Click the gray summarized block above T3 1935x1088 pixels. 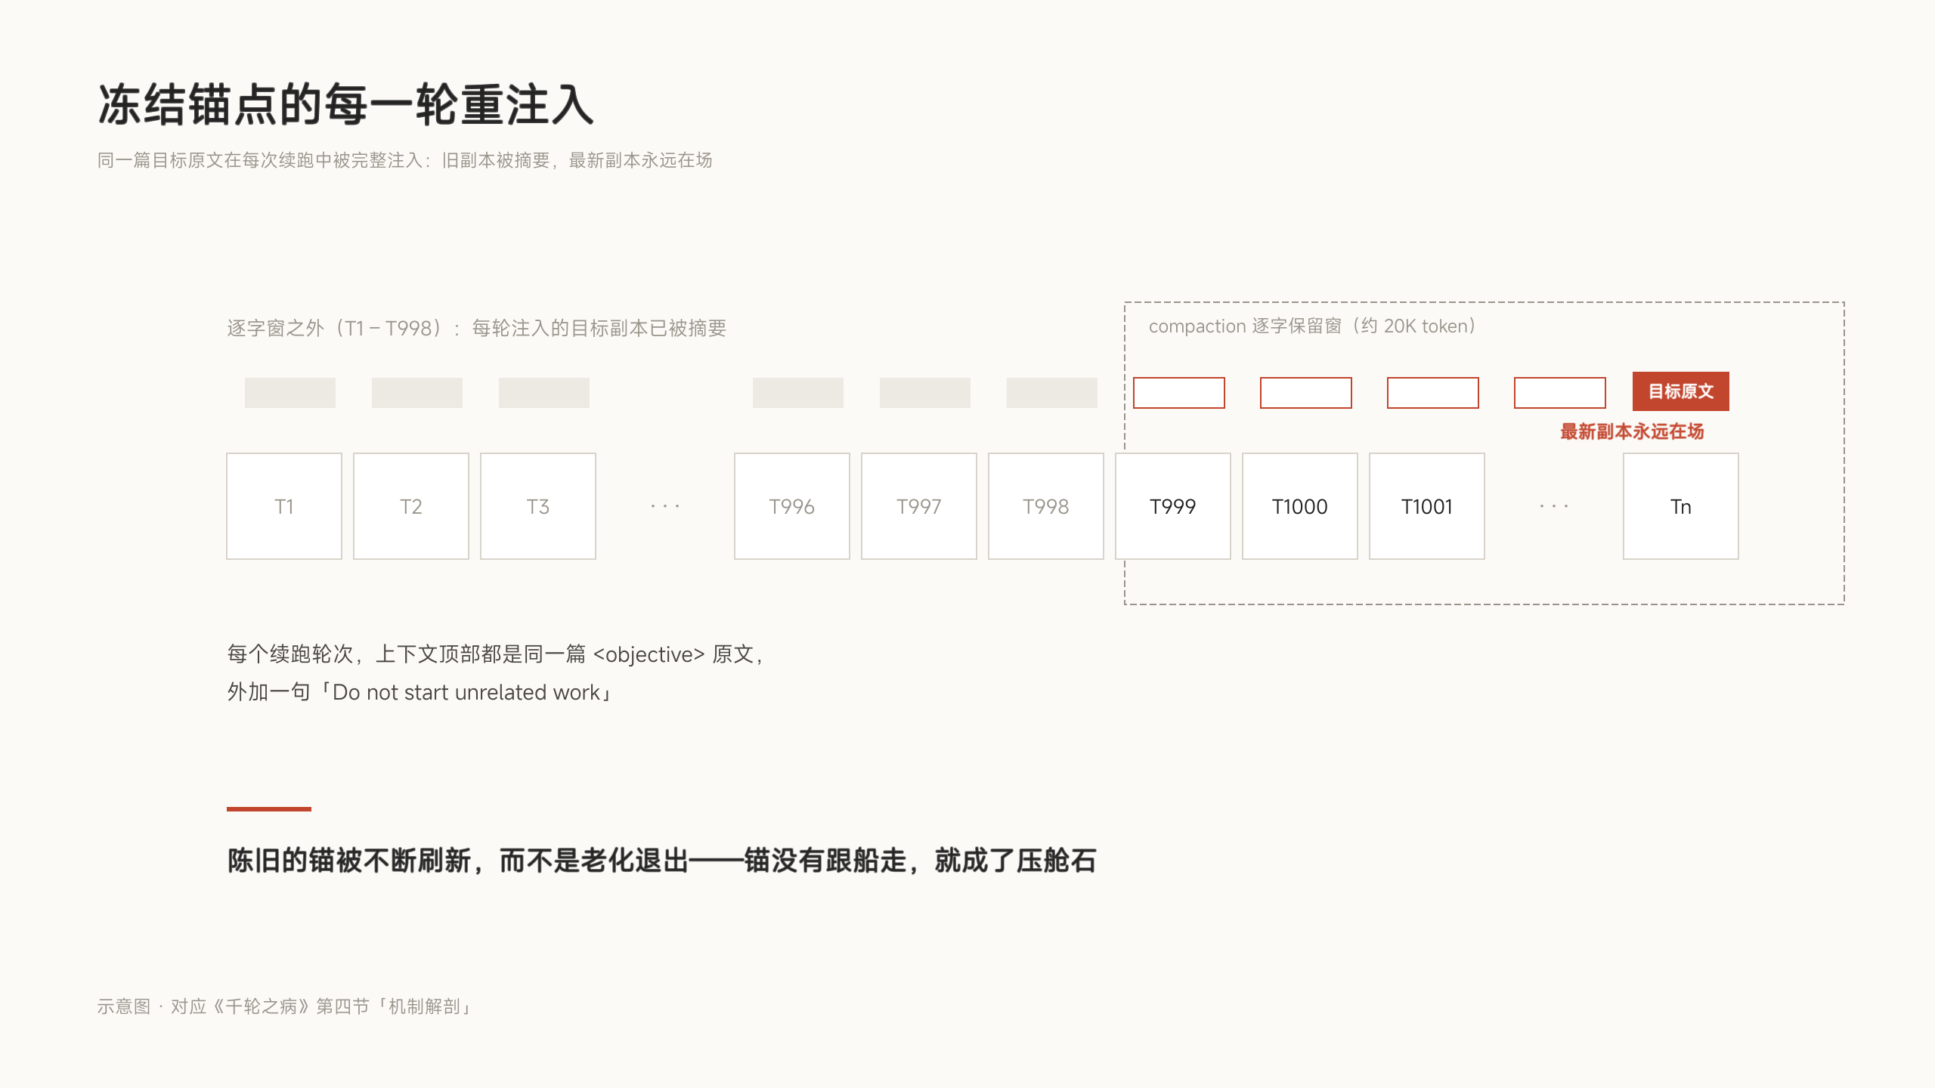click(544, 393)
